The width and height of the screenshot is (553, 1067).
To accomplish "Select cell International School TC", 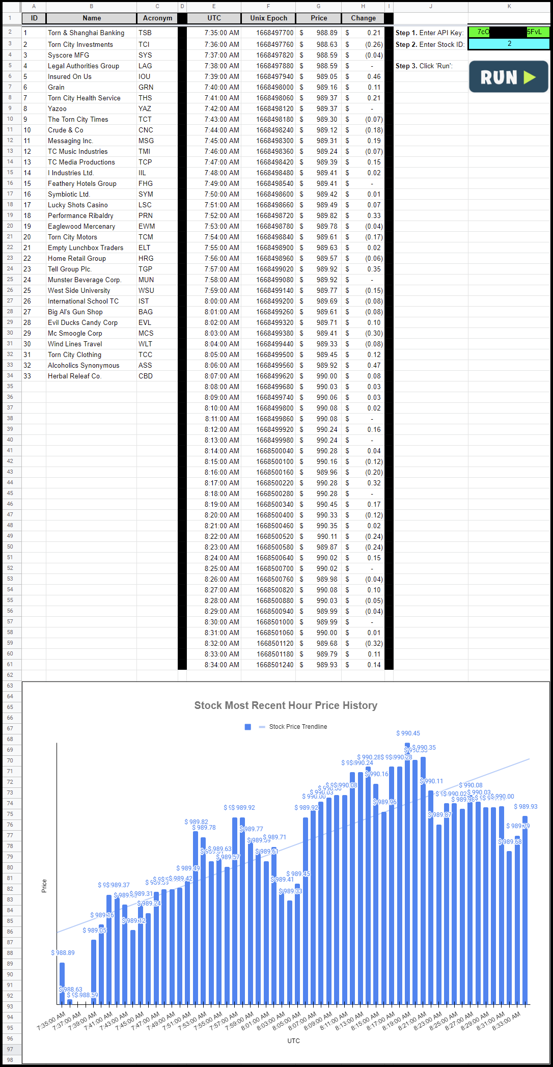I will point(92,301).
